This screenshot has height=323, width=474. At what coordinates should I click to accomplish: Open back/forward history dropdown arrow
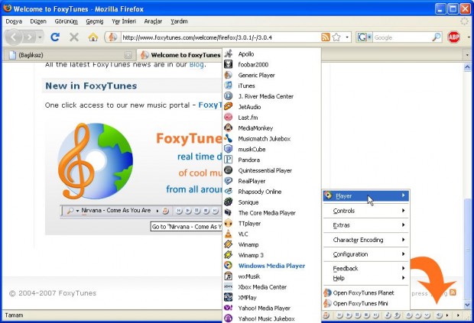pyautogui.click(x=40, y=37)
